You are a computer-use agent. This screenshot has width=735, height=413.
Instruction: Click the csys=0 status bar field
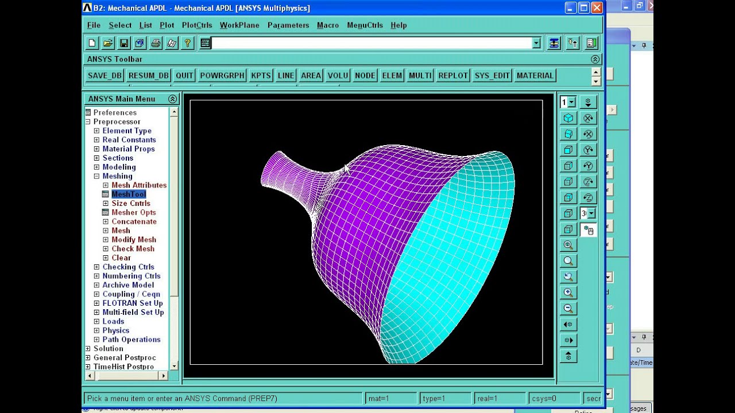[554, 398]
